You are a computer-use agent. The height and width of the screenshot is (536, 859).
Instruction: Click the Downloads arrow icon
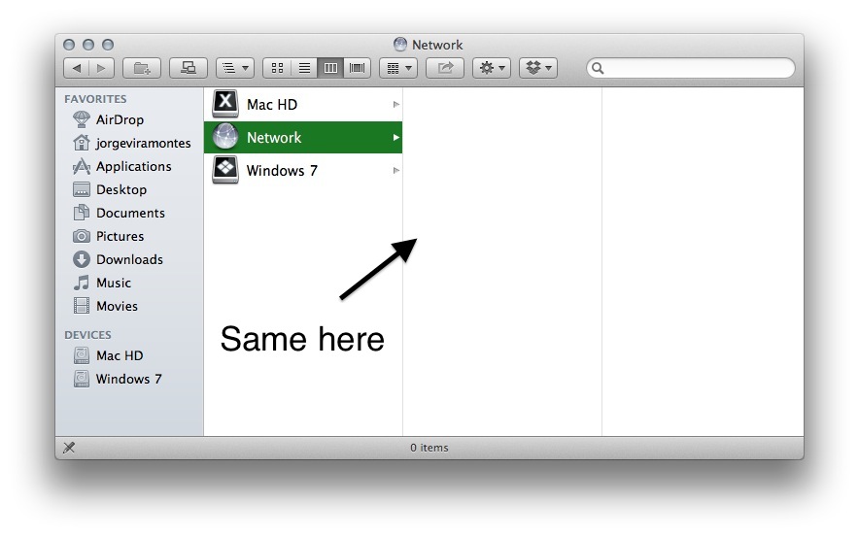tap(82, 259)
